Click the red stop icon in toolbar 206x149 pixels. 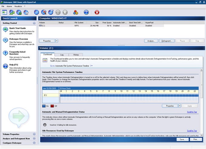point(97,12)
